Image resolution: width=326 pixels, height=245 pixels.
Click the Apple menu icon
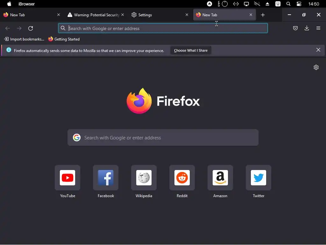tap(9, 4)
